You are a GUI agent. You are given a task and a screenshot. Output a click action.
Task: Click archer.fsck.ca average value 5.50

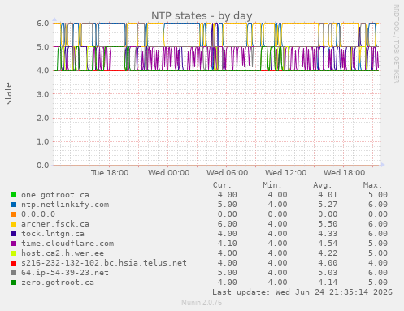point(328,224)
